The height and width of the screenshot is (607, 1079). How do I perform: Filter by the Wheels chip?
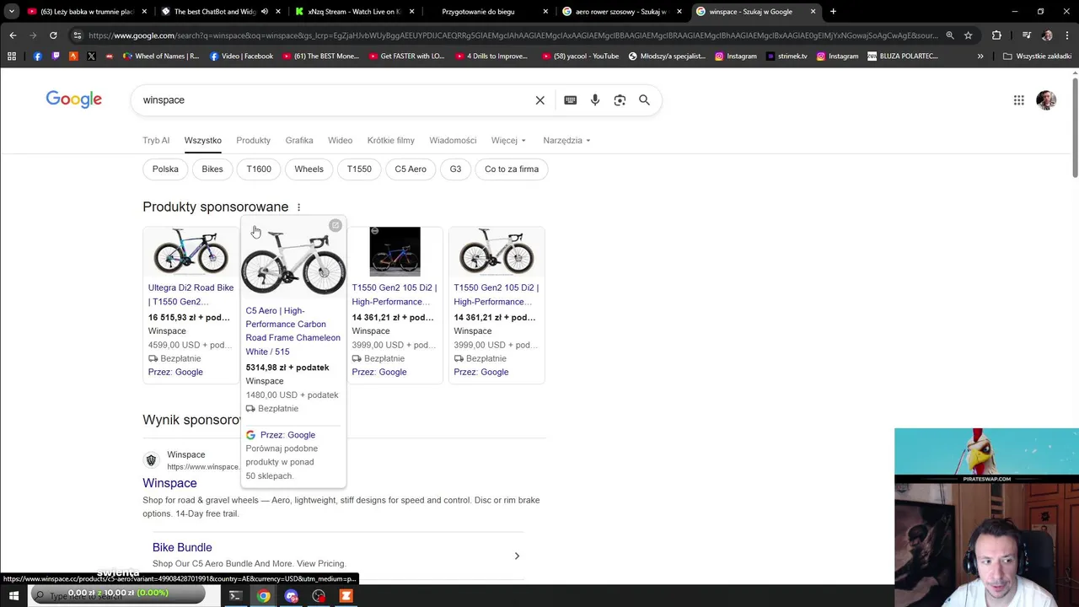pos(309,169)
